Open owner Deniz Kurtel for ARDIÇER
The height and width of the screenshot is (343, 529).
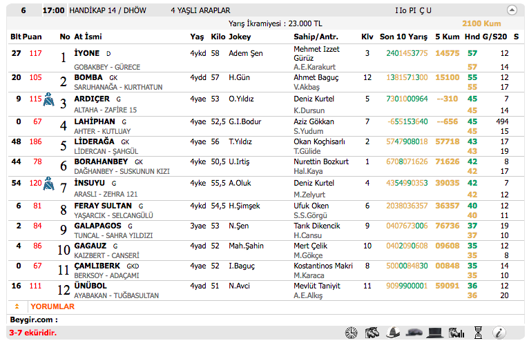pyautogui.click(x=314, y=99)
